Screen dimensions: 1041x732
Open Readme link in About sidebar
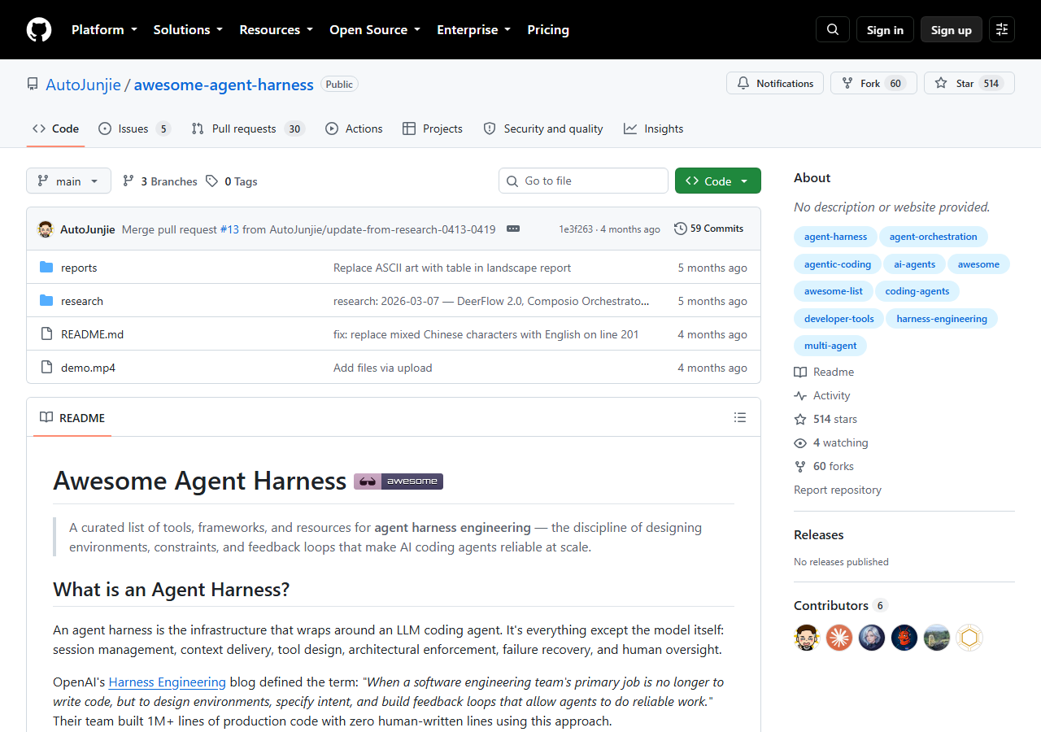pos(824,372)
